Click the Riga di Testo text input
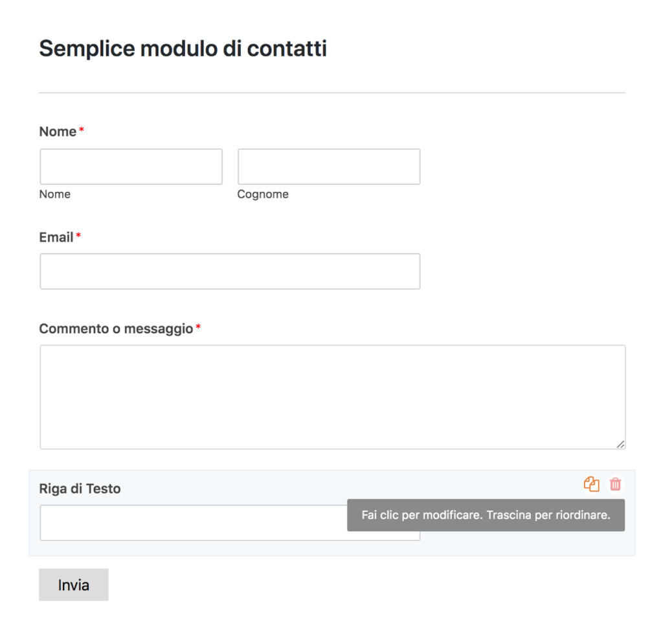Image resolution: width=663 pixels, height=639 pixels. 194,522
